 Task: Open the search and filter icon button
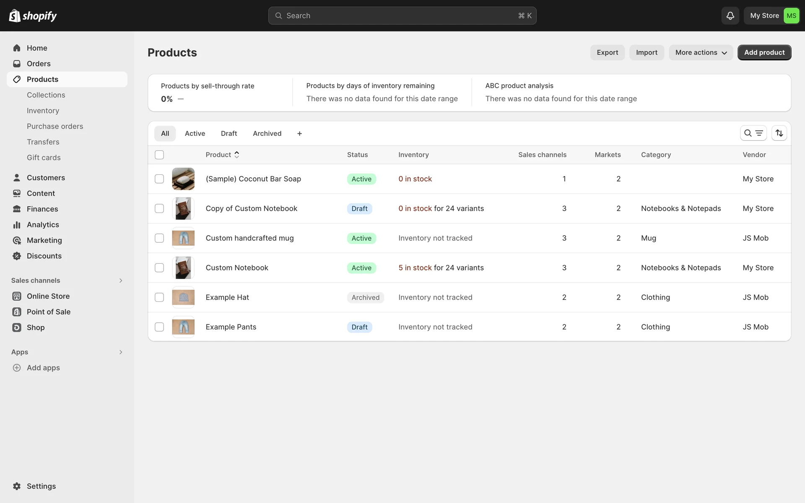[x=753, y=133]
